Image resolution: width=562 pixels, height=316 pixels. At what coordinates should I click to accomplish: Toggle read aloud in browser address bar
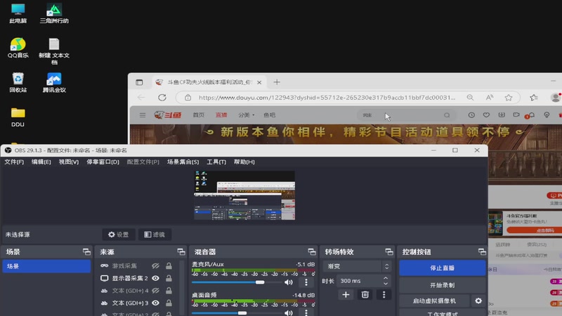[489, 98]
